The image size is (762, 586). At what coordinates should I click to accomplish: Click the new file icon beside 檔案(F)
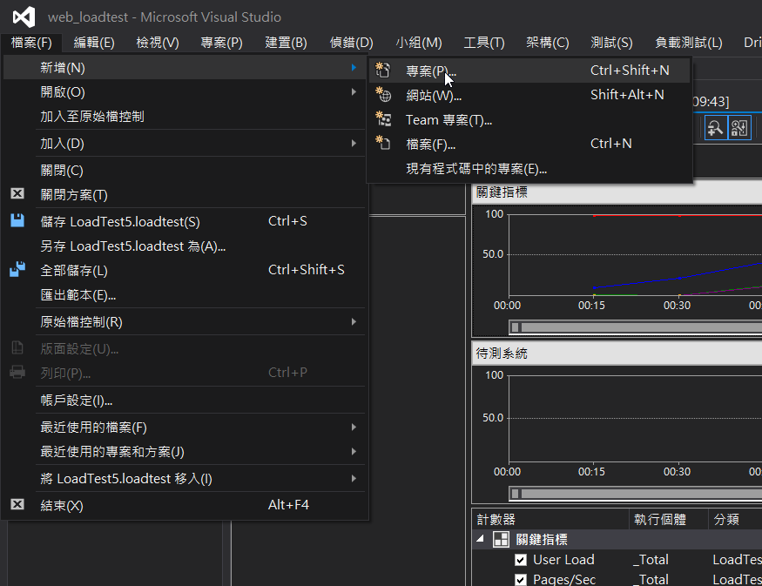pyautogui.click(x=383, y=144)
